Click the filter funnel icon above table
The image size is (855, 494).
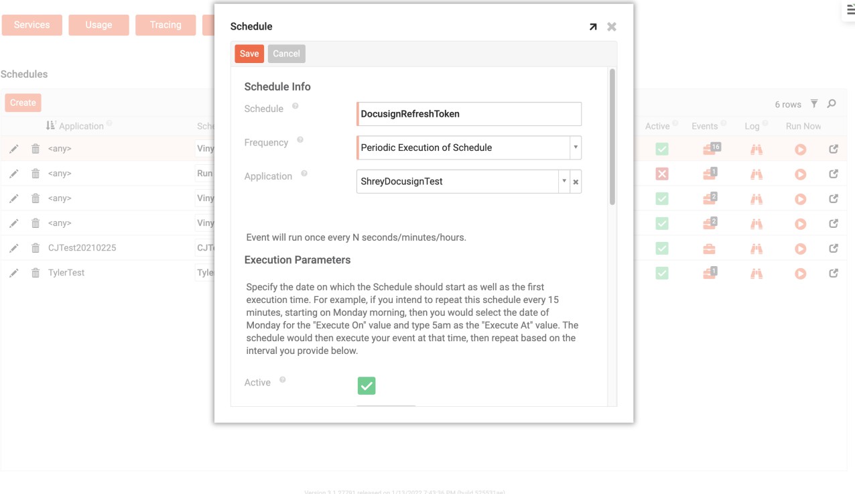point(814,104)
